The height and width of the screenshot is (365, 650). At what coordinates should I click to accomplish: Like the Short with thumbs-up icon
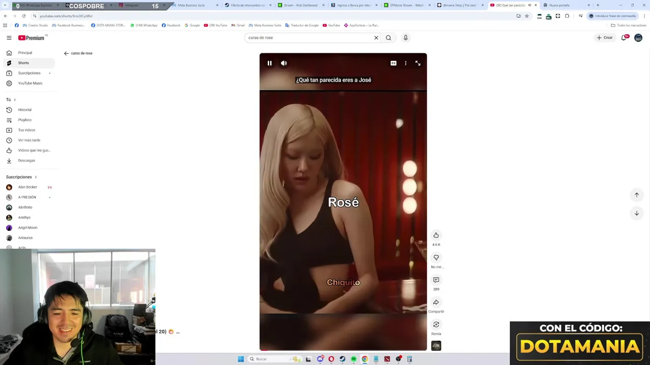pos(436,235)
